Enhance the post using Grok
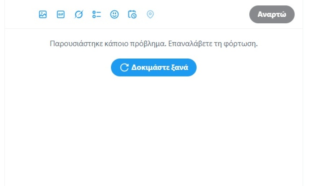317x186 pixels. 79,14
